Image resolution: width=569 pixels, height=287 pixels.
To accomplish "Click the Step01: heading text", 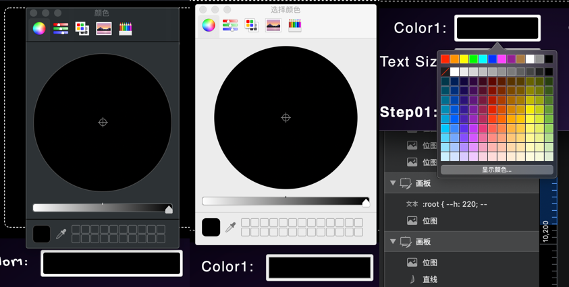I will coord(408,113).
